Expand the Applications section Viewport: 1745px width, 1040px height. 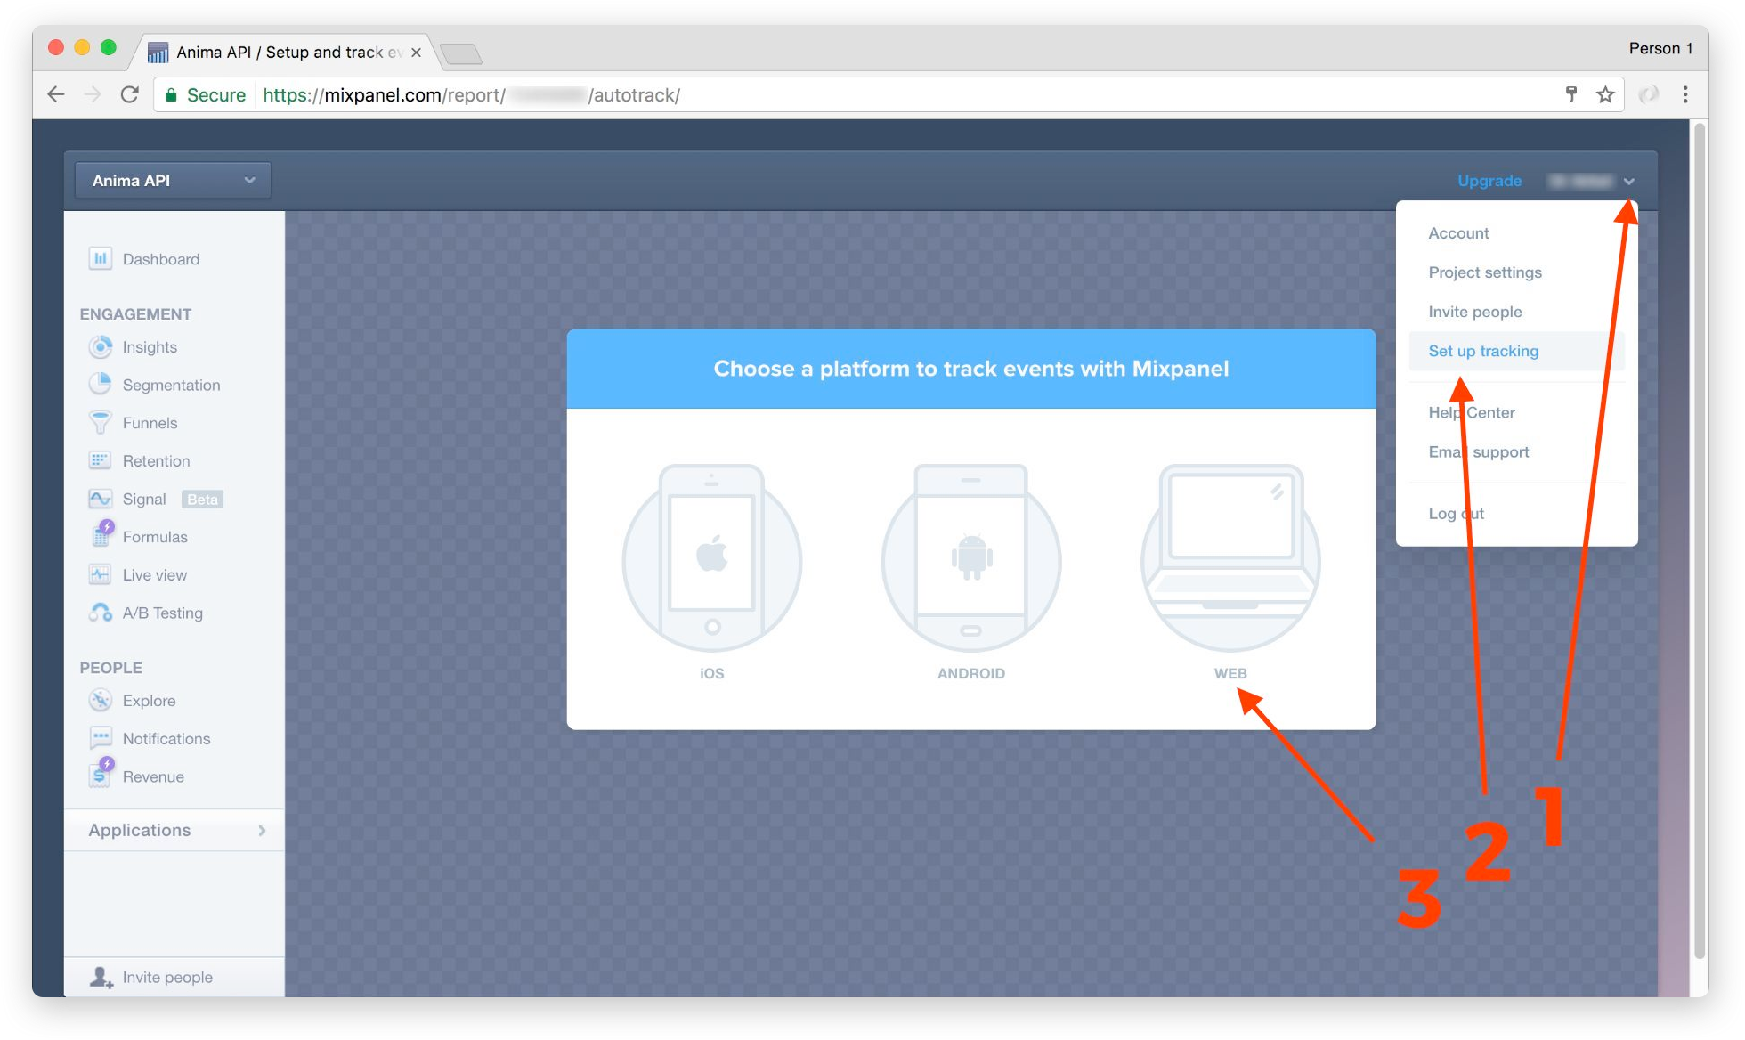(x=139, y=830)
